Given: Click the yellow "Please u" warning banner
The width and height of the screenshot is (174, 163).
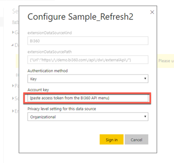Looking at the screenshot, I should [166, 61].
